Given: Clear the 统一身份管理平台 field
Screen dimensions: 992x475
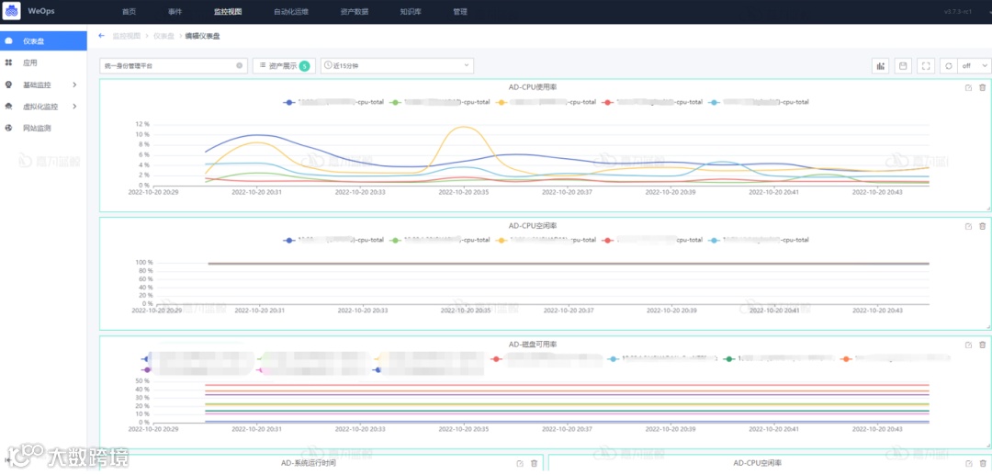Looking at the screenshot, I should pos(239,66).
